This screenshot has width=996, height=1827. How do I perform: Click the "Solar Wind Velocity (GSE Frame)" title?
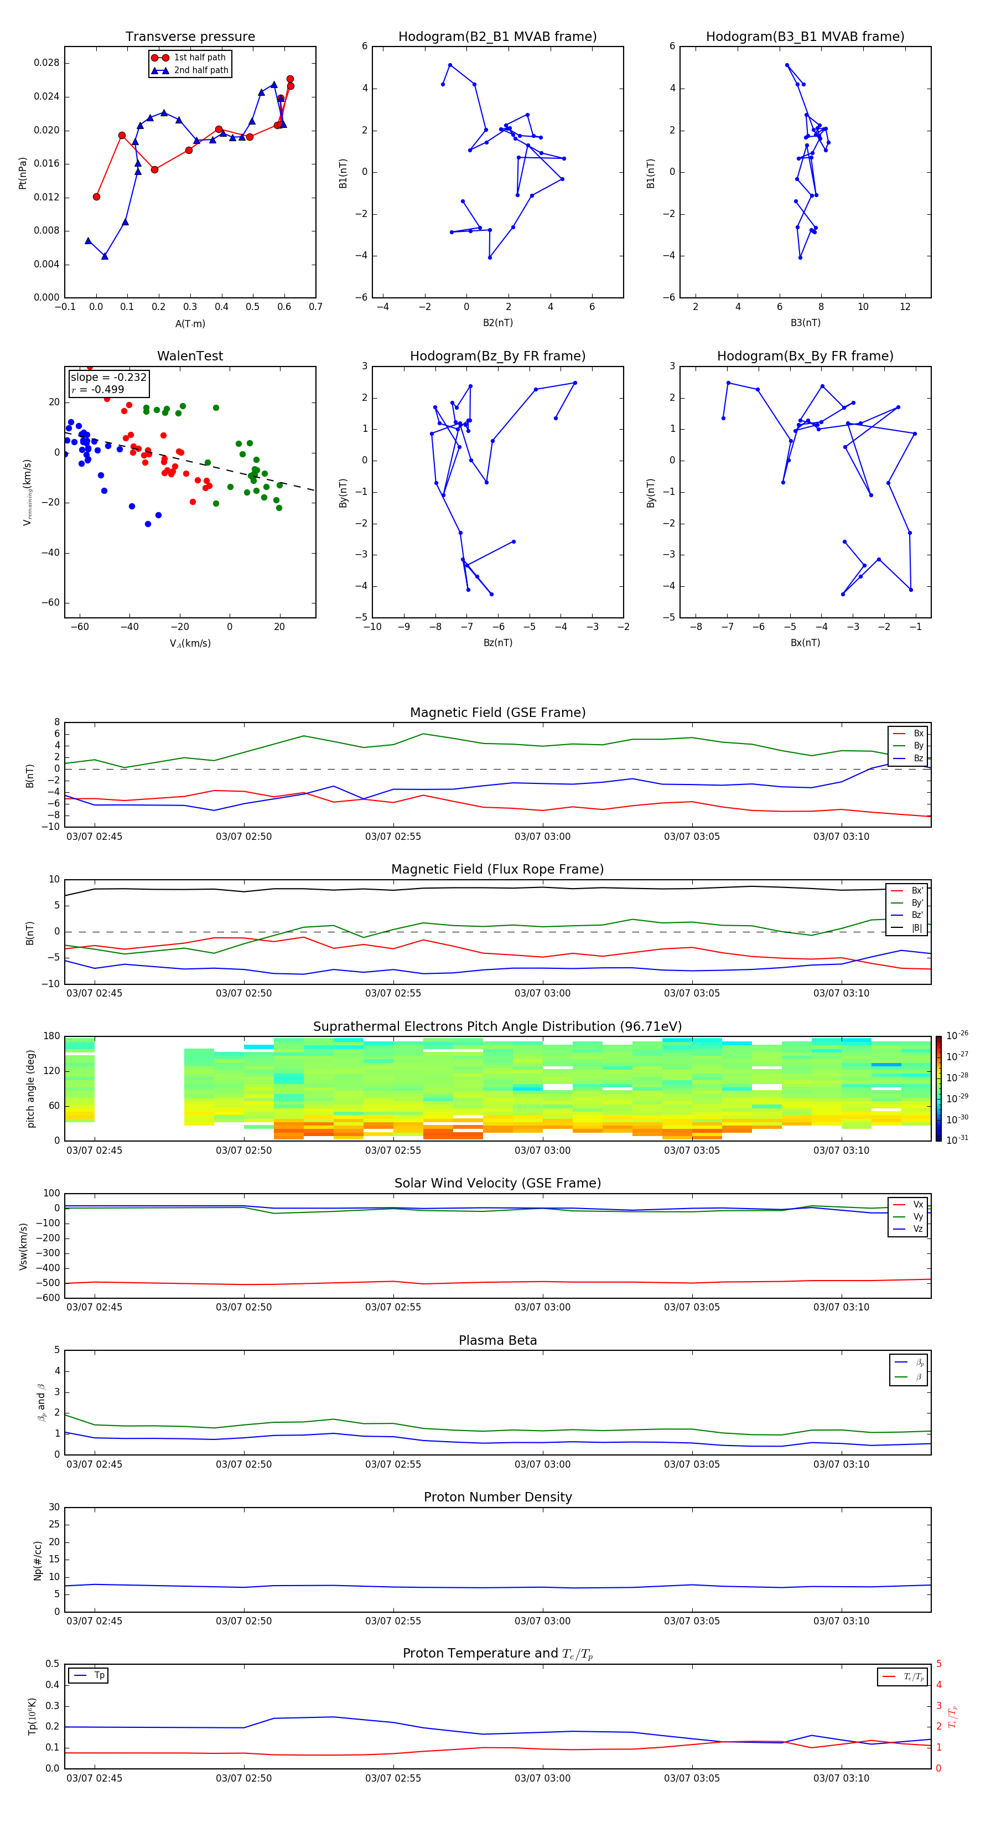(497, 1184)
